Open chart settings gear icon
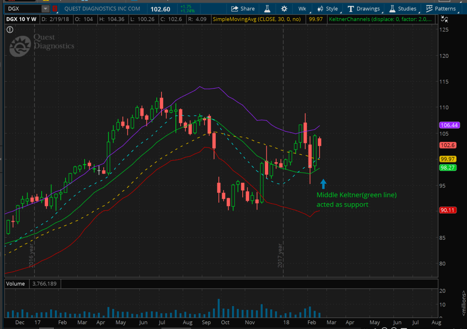 pyautogui.click(x=284, y=9)
